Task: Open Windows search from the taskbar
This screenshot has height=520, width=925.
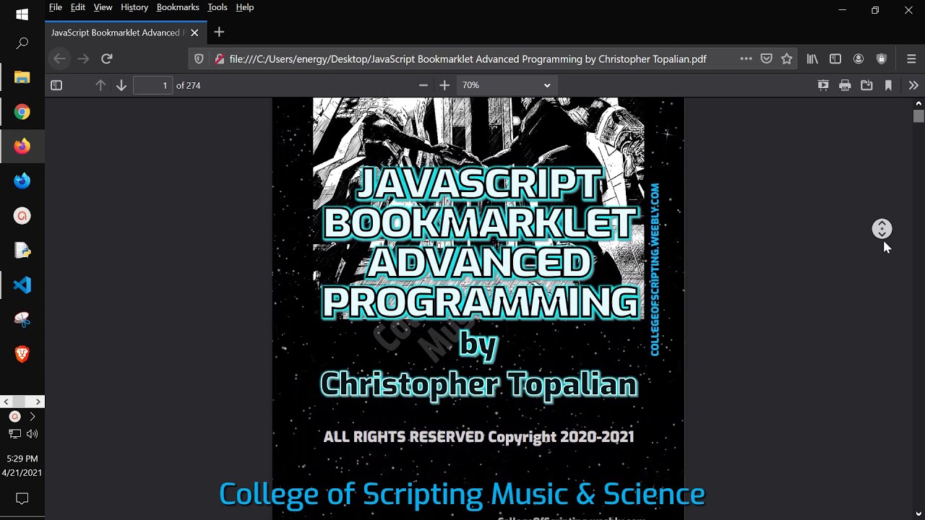Action: pos(22,44)
